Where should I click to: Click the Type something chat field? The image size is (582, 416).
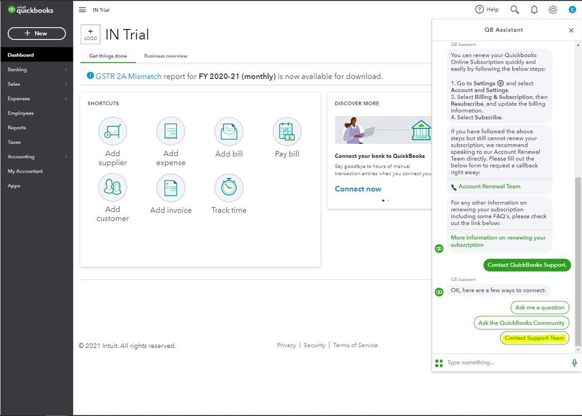507,362
